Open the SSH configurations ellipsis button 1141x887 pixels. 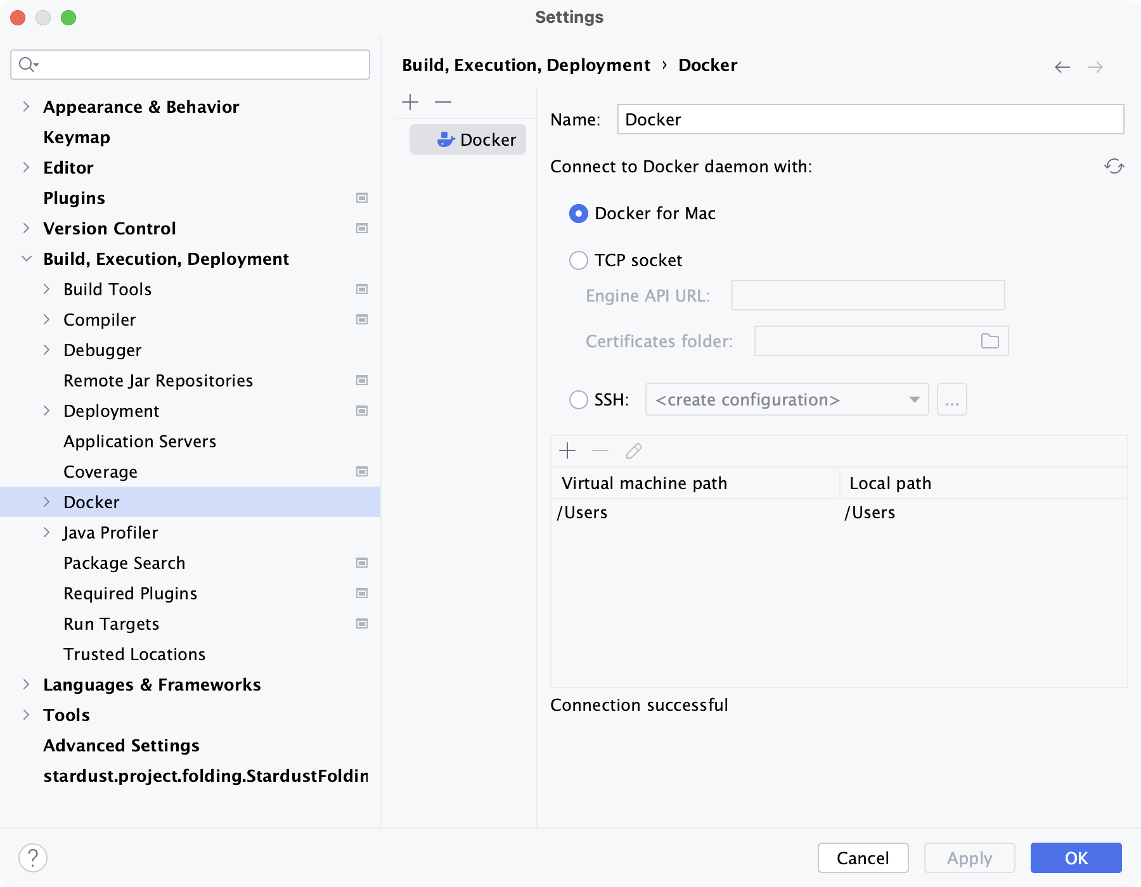[951, 400]
